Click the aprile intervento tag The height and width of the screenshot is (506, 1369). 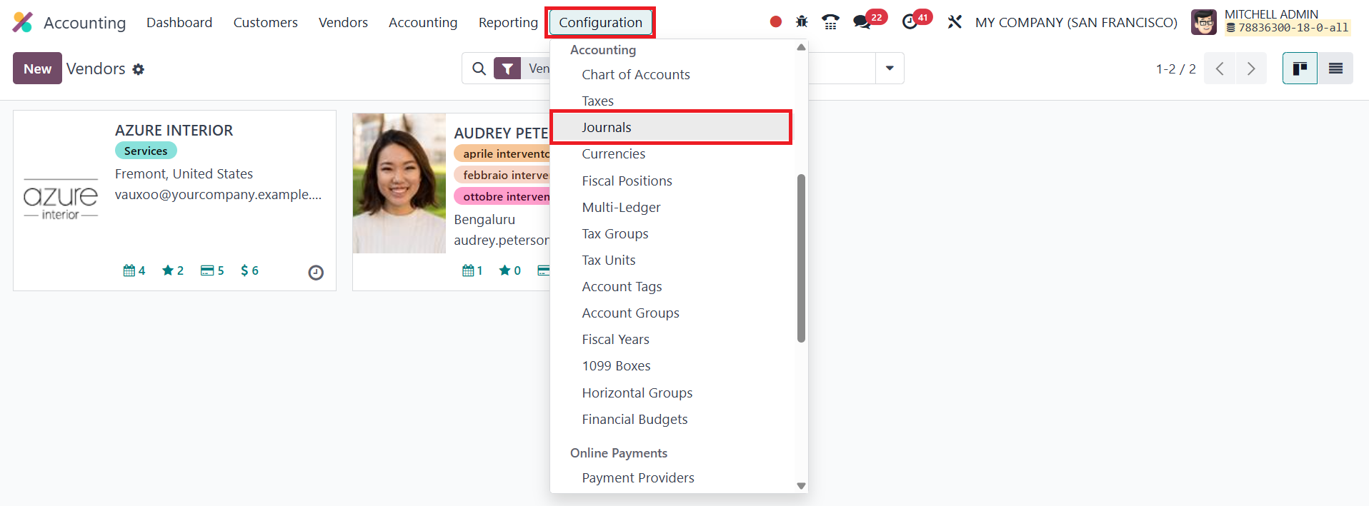pos(503,153)
